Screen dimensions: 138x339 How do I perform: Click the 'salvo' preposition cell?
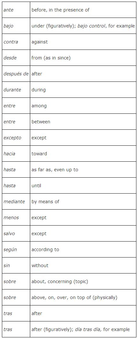[16, 234]
